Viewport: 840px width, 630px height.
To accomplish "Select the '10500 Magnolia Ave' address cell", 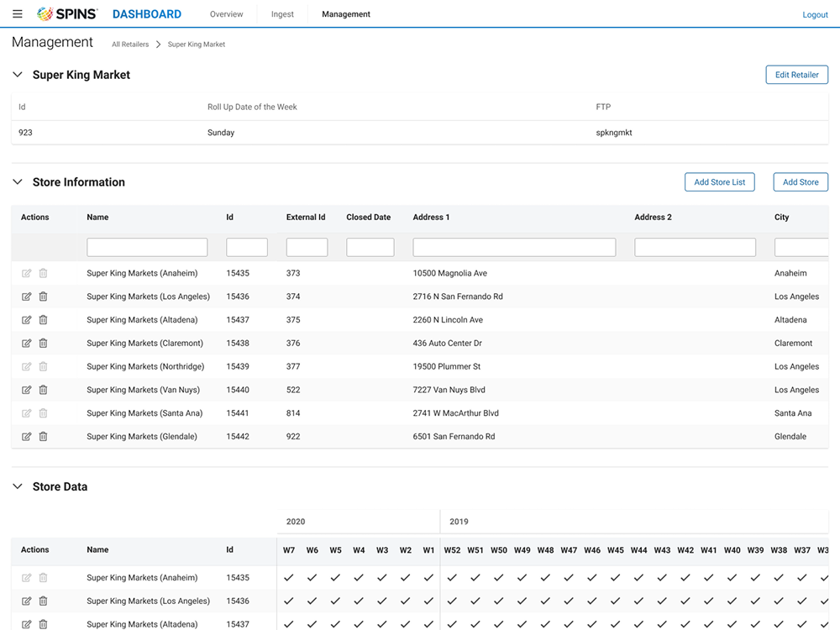I will click(x=449, y=273).
